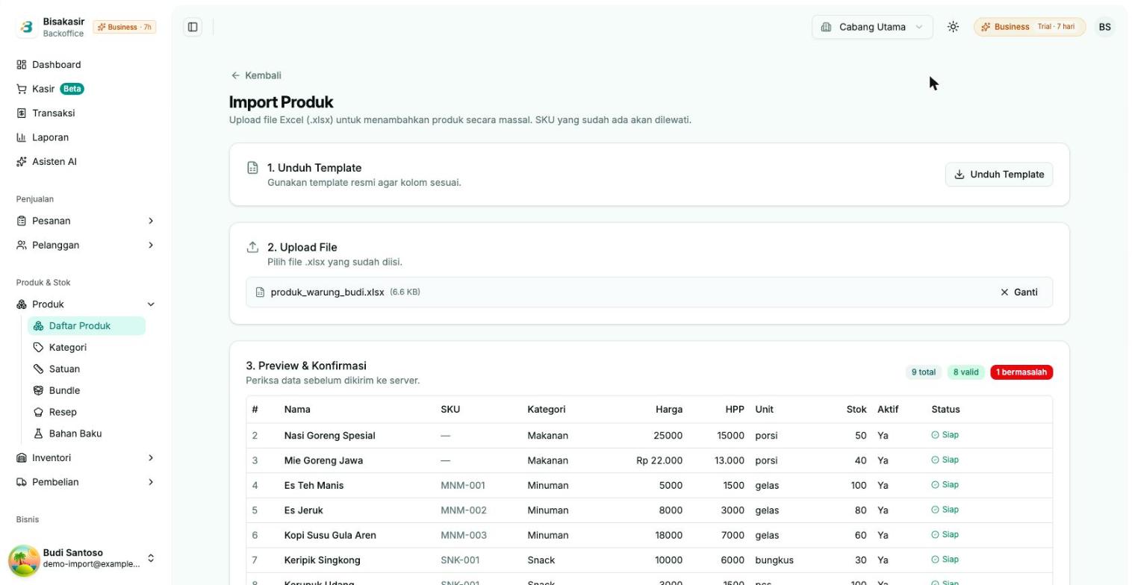Expand the Pembelian menu chevron
The image size is (1132, 585).
(x=151, y=482)
